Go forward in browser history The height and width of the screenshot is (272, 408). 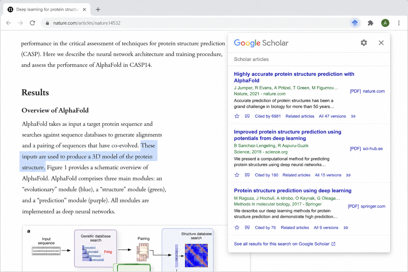click(x=20, y=23)
